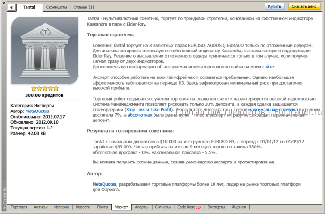
Task: Select the Маркет tab
Action: pyautogui.click(x=121, y=207)
